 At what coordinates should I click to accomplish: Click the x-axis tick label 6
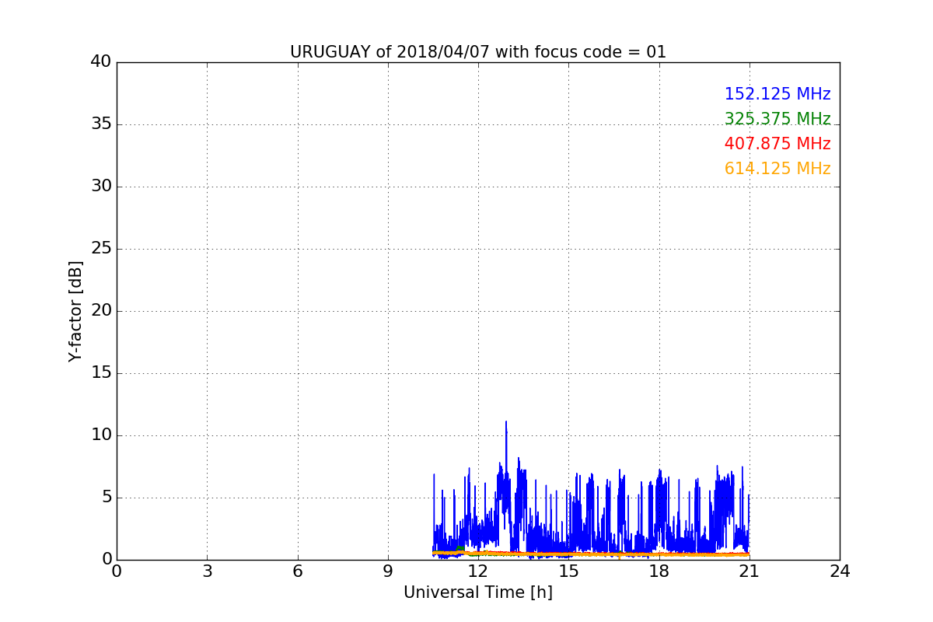(x=297, y=571)
